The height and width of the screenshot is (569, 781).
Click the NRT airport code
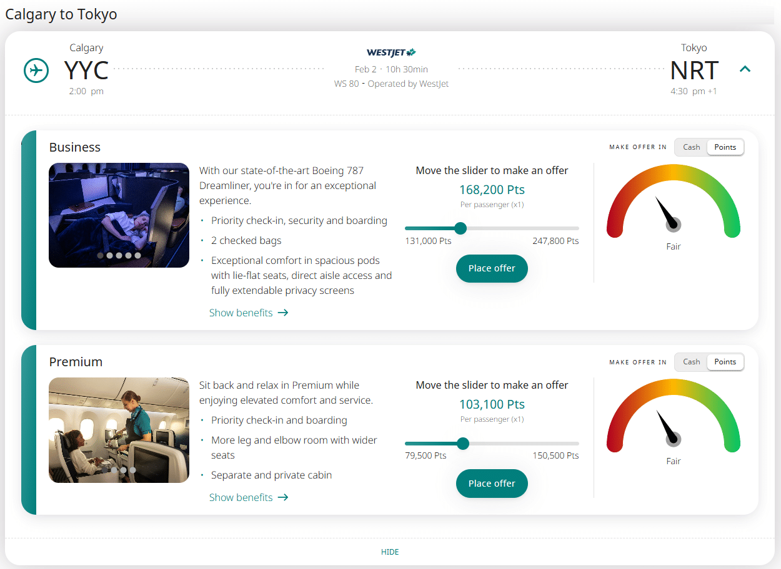click(x=694, y=71)
